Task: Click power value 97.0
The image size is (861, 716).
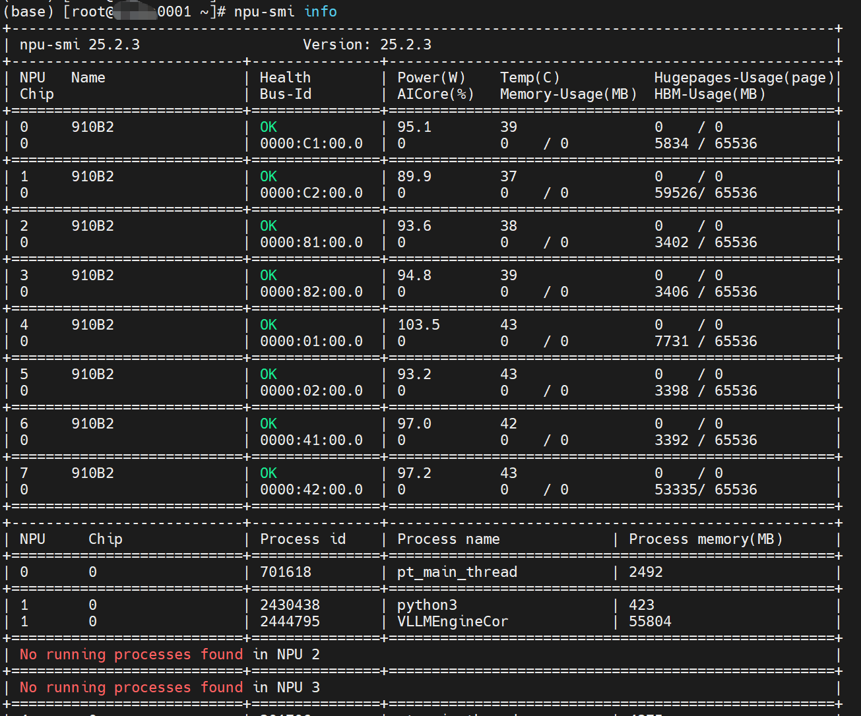Action: tap(414, 424)
